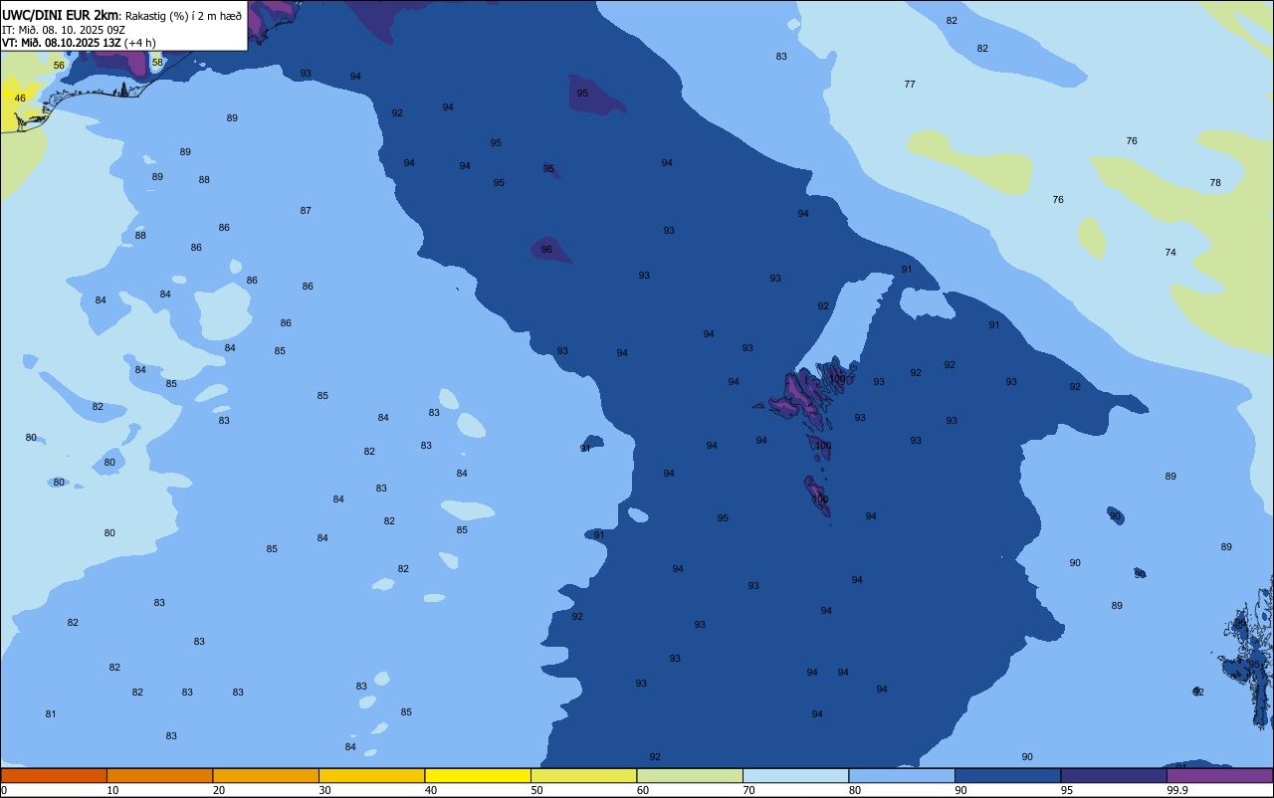Select the bright yellow 40–50 legend swatch
This screenshot has height=798, width=1274.
(478, 775)
